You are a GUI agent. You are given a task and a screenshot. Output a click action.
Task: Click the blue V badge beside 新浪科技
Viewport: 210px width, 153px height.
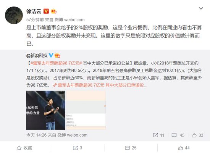coord(51,55)
